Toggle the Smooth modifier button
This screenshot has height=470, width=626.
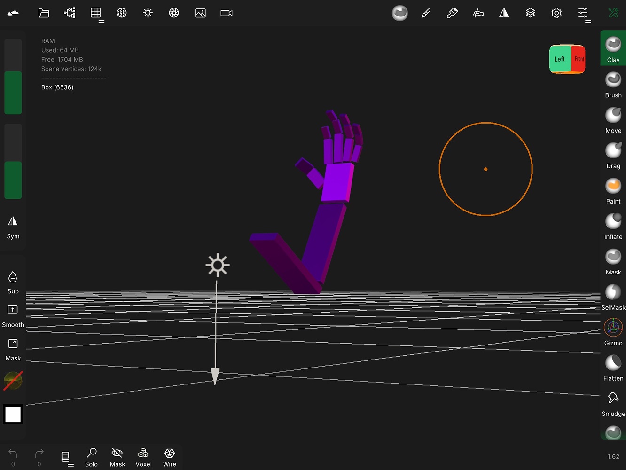pos(13,316)
